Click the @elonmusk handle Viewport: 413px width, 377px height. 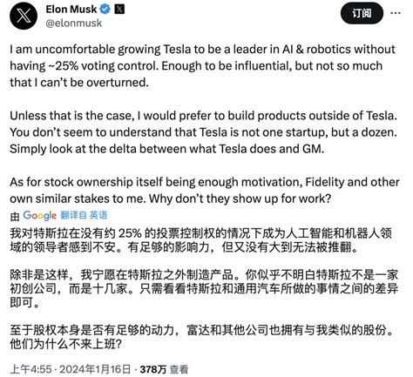point(74,24)
